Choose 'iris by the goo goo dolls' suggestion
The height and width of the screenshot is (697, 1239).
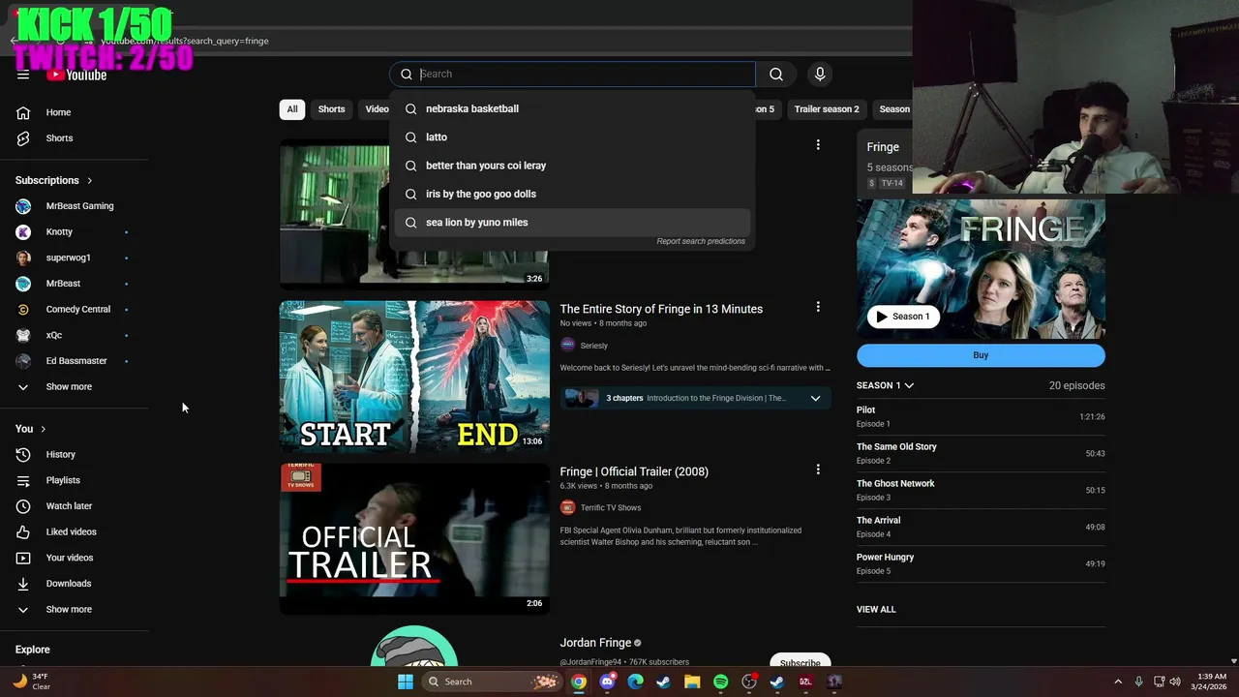(x=573, y=194)
